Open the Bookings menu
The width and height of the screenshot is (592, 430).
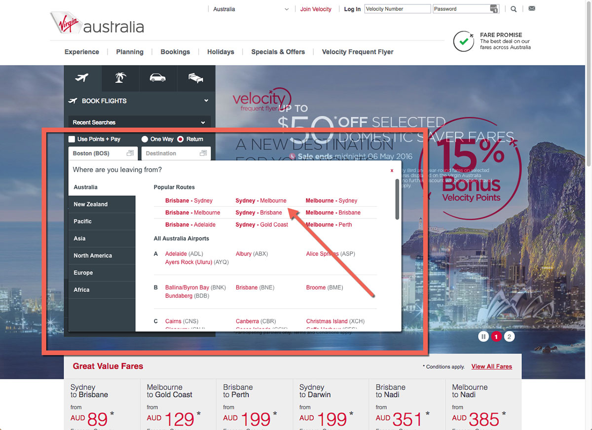[175, 52]
